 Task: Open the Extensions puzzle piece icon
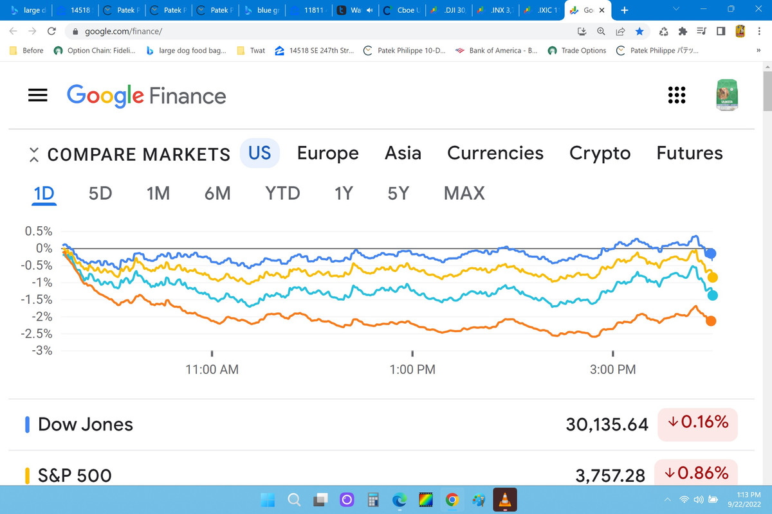pos(683,31)
